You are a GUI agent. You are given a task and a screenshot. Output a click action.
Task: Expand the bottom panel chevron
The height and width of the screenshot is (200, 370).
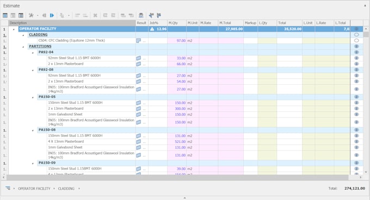pos(185,198)
